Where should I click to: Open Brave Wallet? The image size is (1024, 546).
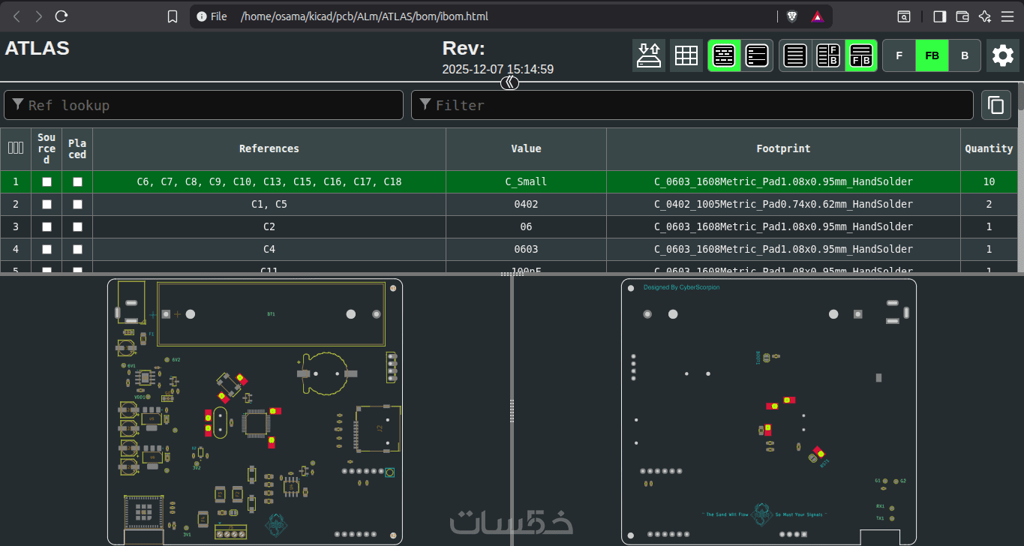point(962,16)
